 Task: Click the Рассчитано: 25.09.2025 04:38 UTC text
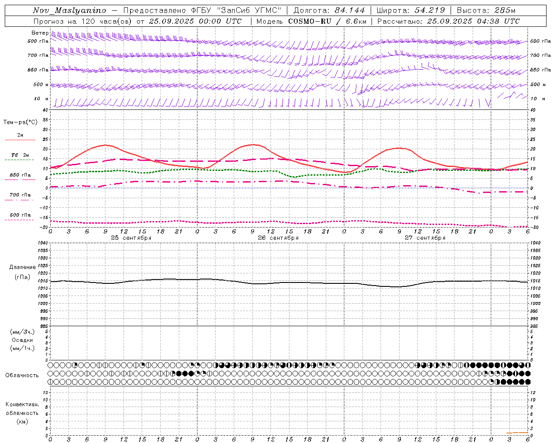[448, 21]
